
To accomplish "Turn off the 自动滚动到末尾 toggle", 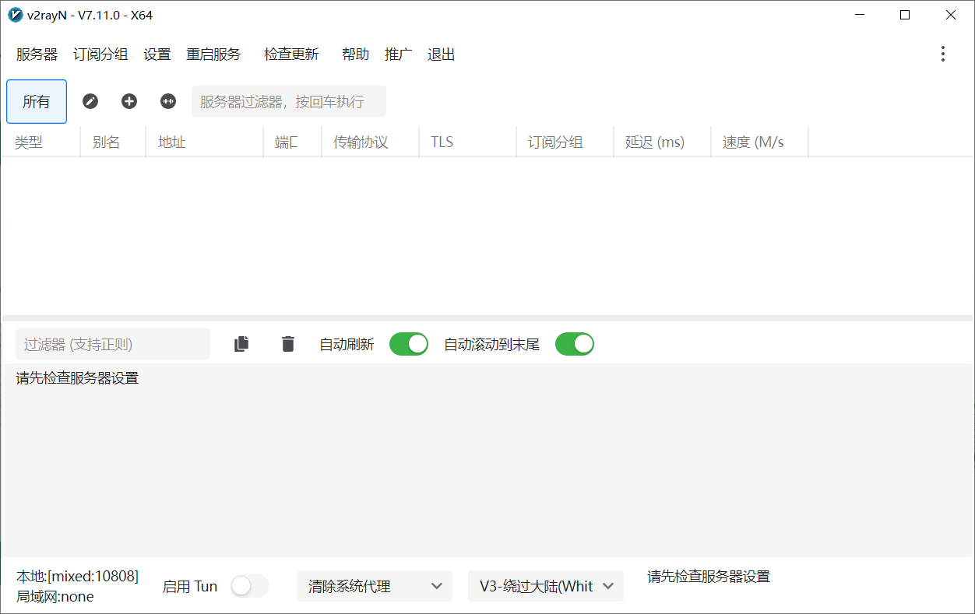I will [x=574, y=344].
